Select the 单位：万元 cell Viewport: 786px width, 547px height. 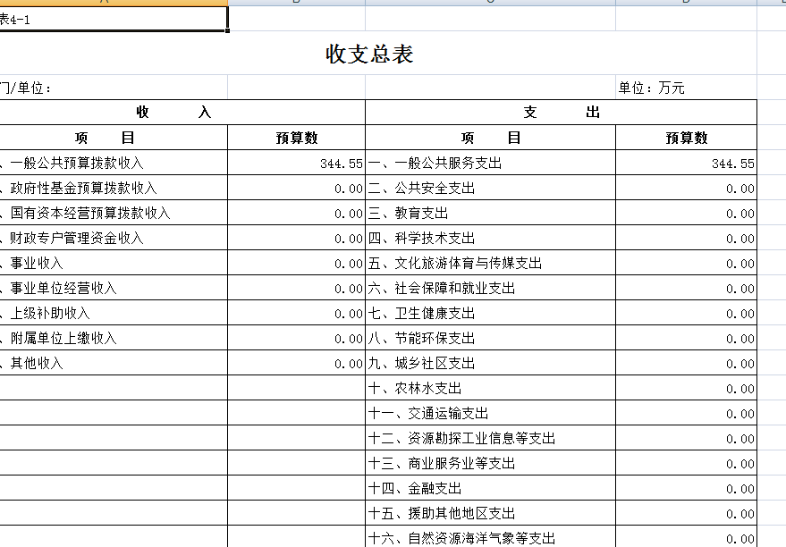[x=686, y=88]
